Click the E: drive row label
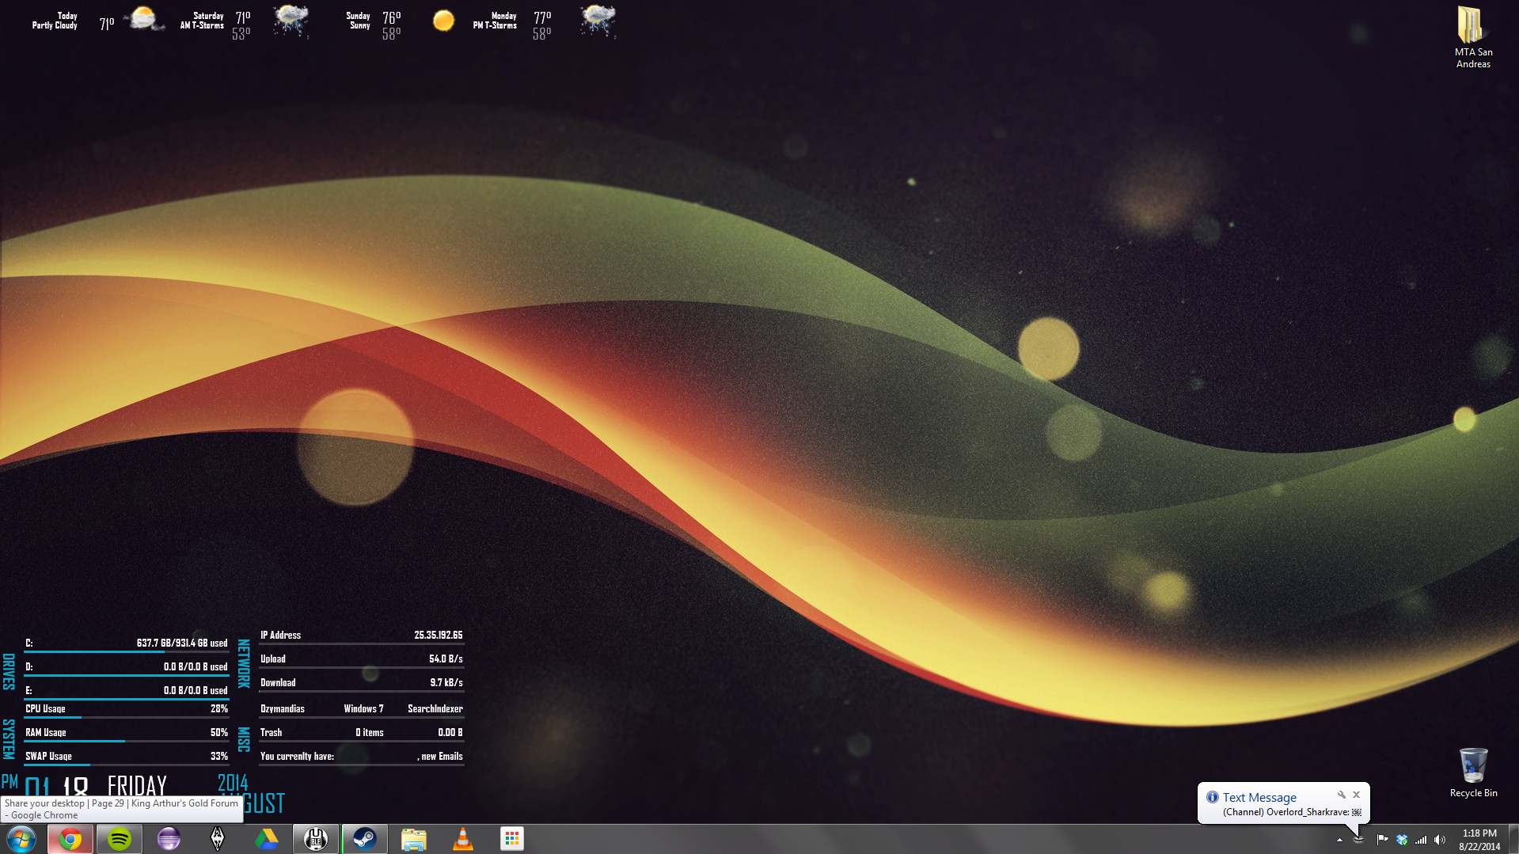1519x854 pixels. (28, 690)
